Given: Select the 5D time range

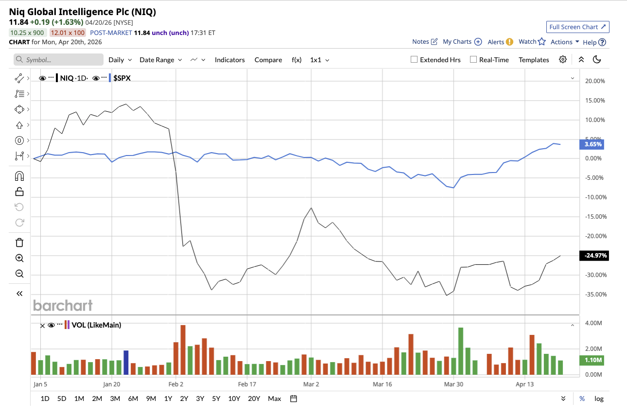Looking at the screenshot, I should click(x=62, y=399).
